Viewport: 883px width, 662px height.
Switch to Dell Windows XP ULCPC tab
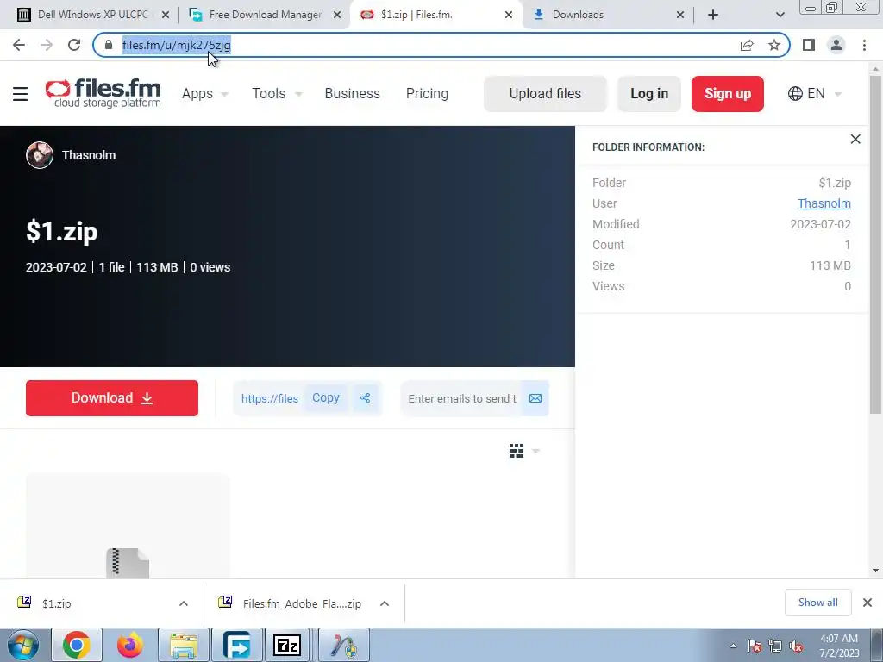pos(92,15)
